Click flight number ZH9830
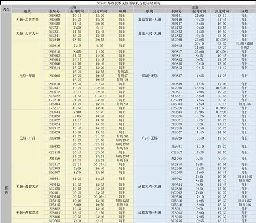The width and height of the screenshot is (256, 223). tap(54, 138)
